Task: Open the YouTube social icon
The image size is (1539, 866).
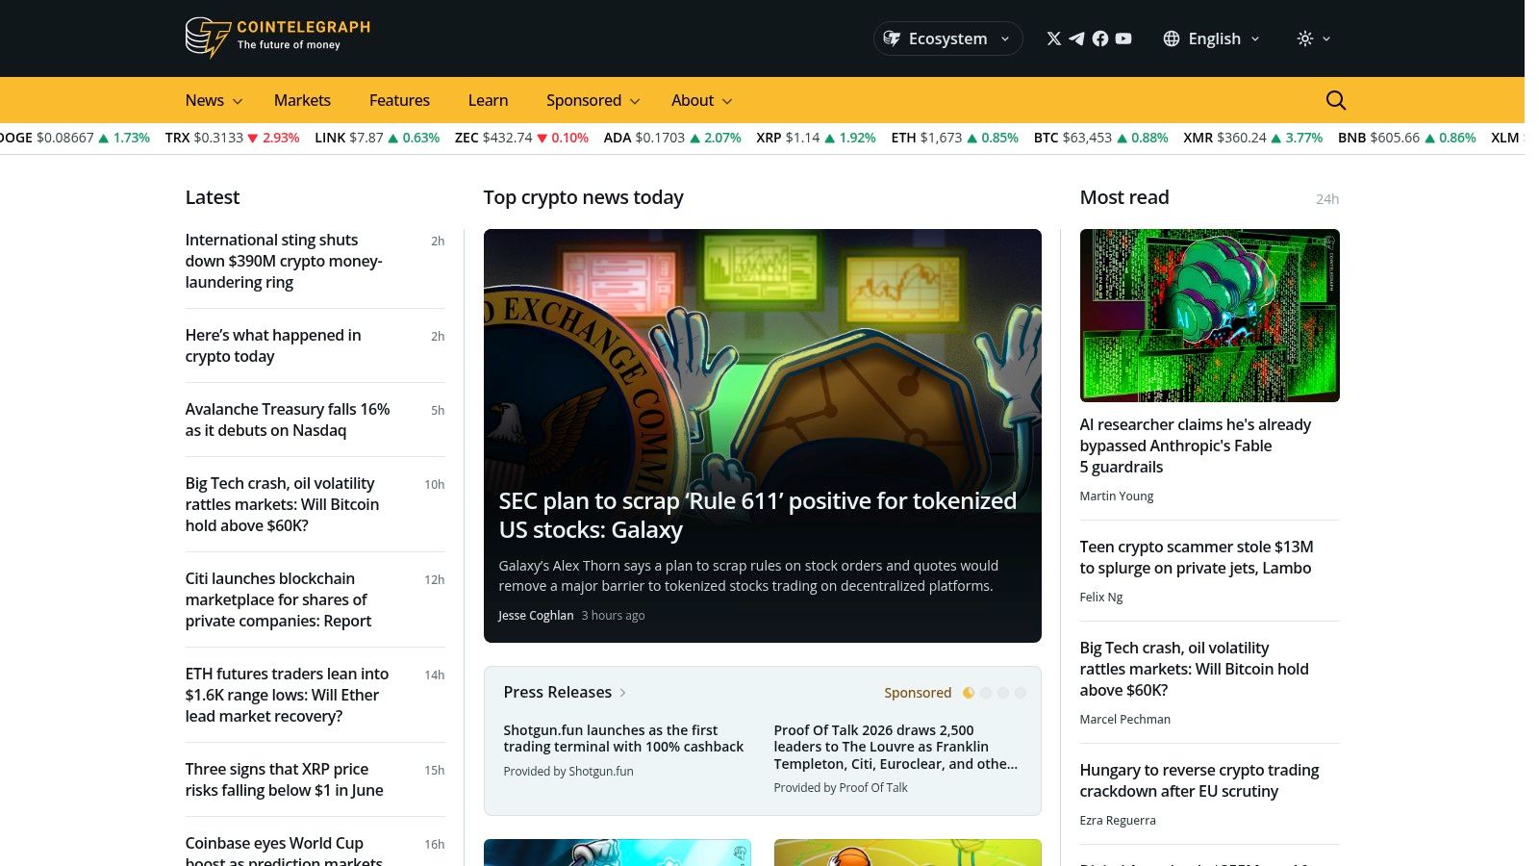Action: [1123, 38]
